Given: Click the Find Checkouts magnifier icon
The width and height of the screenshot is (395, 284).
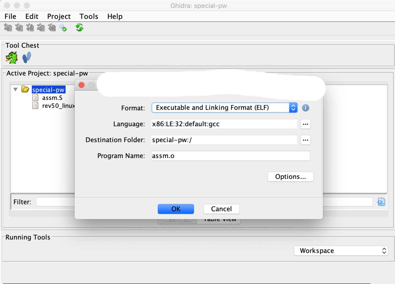Looking at the screenshot, I should (x=63, y=28).
